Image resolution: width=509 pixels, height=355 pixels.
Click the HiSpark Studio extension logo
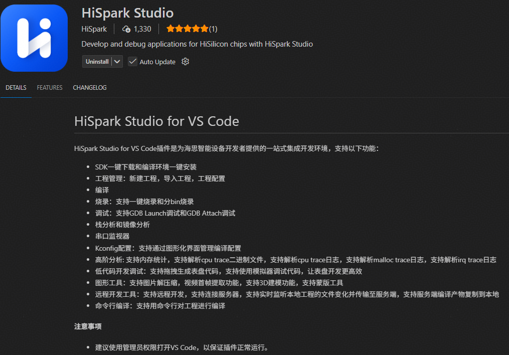point(34,38)
